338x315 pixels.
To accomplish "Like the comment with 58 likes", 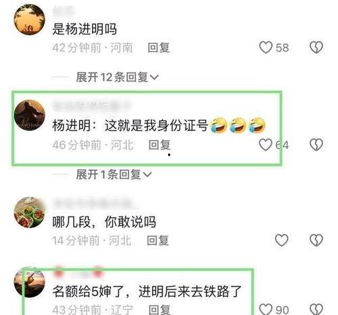I will coord(266,48).
